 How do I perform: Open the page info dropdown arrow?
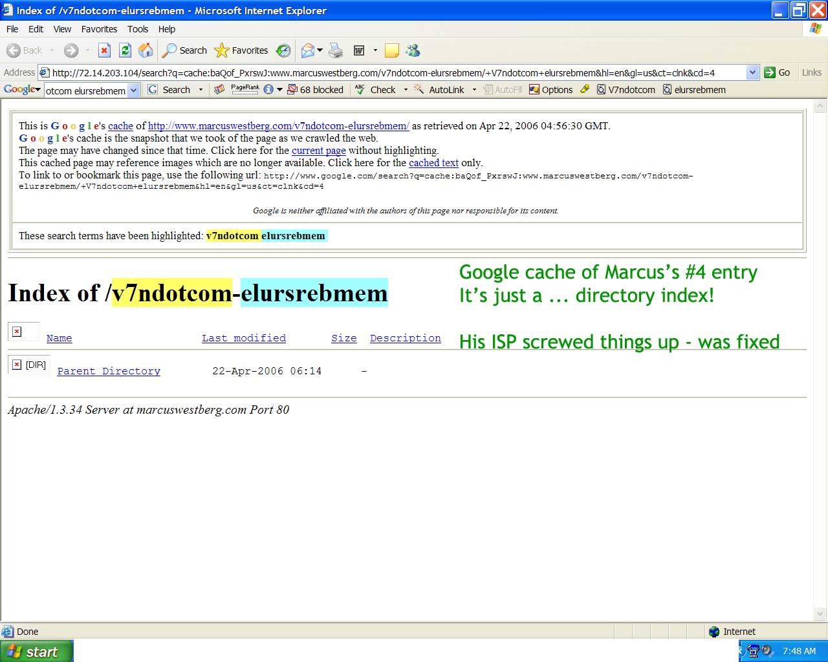279,90
